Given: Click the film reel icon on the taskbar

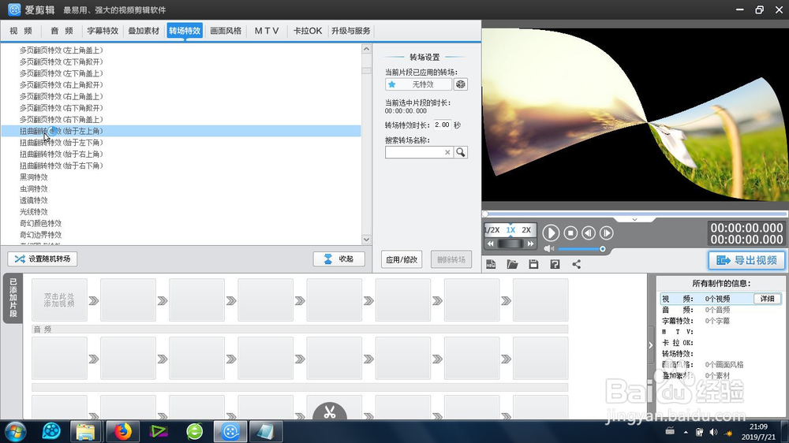Looking at the screenshot, I should coord(51,431).
